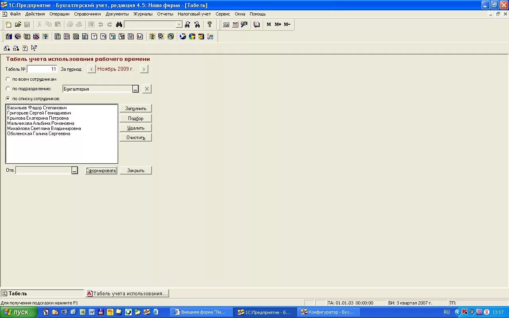Open the 'Отв.' field ellipsis selector

coord(74,170)
